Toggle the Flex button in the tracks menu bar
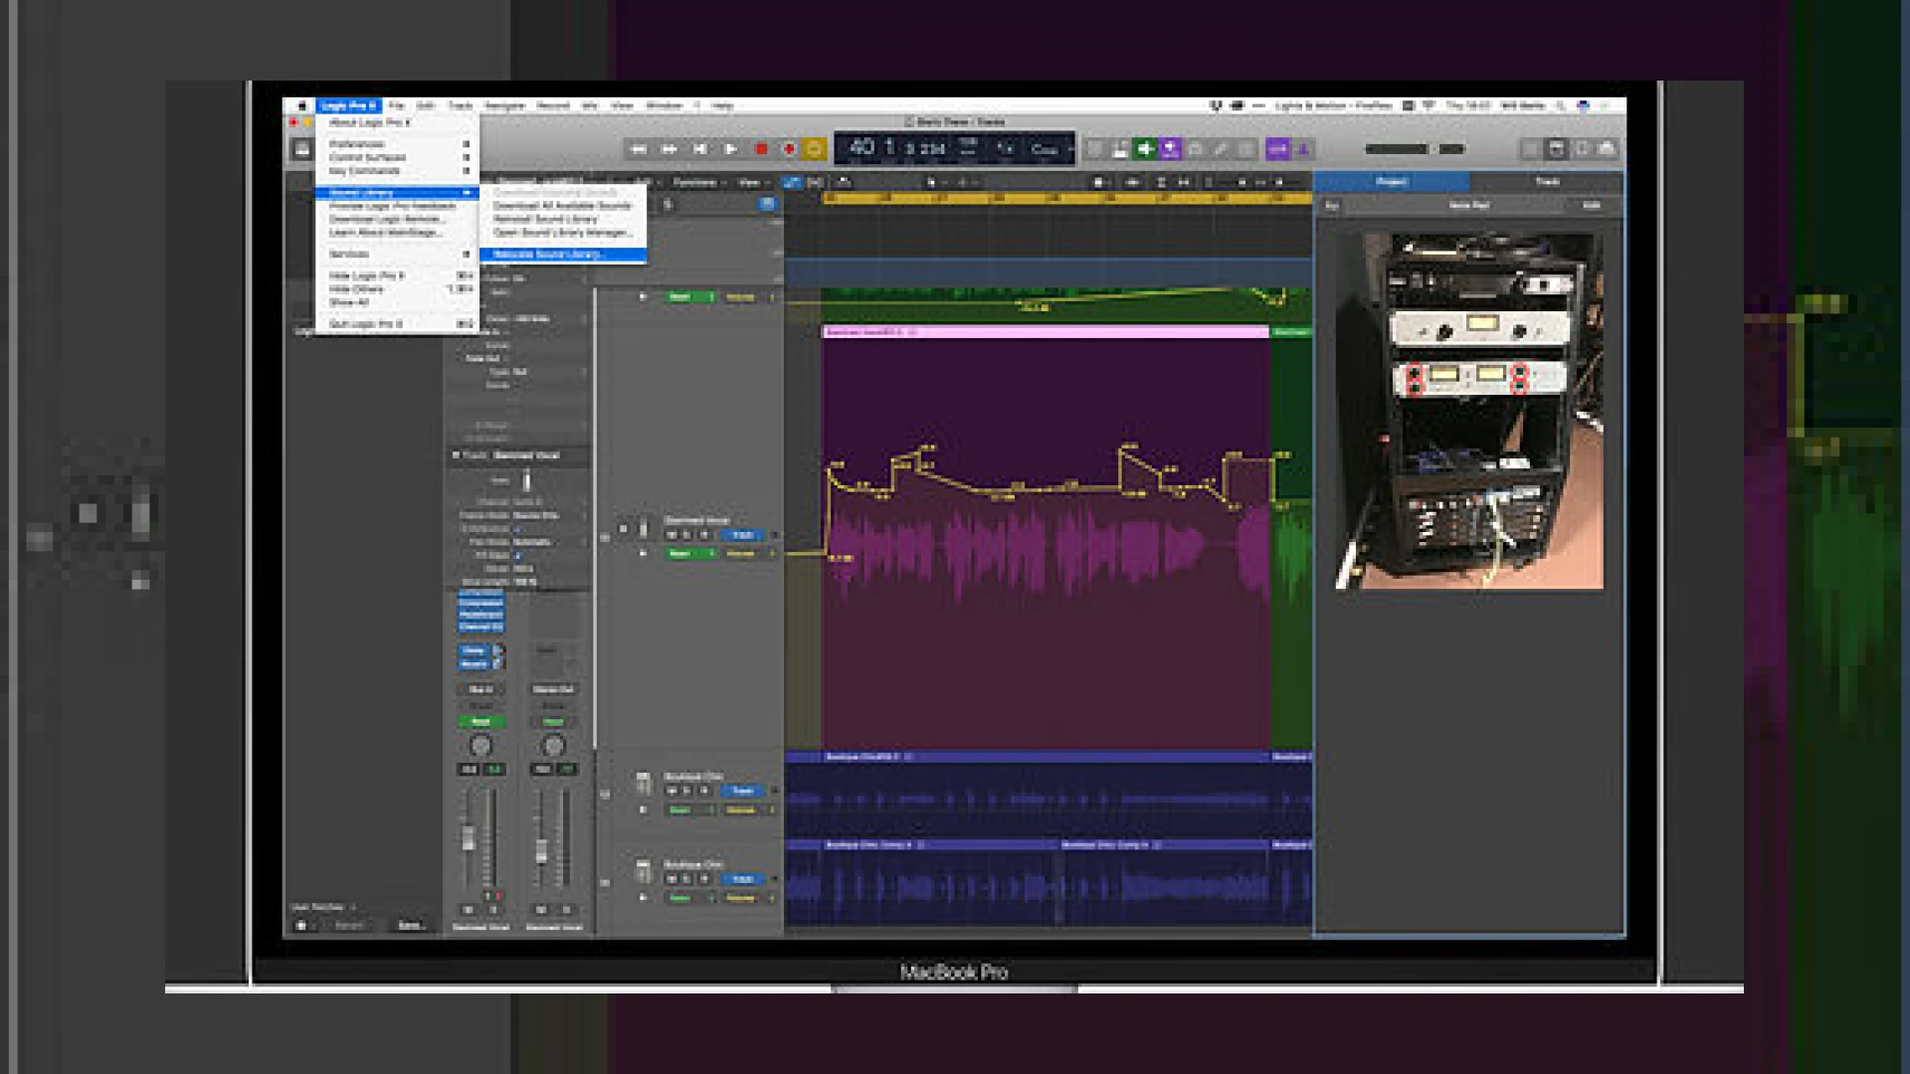The height and width of the screenshot is (1074, 1910). (815, 183)
